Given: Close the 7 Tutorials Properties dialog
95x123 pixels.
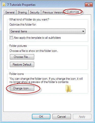Looking at the screenshot, I should (x=89, y=5).
